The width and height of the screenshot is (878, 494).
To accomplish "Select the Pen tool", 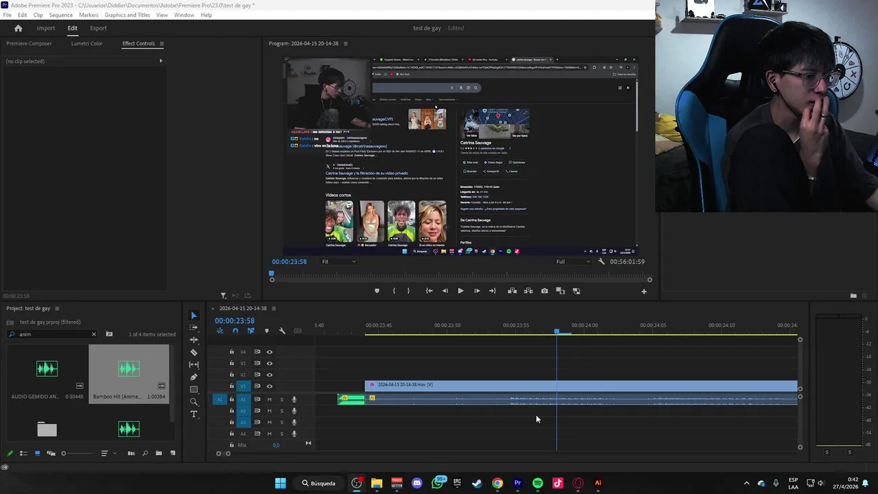I will (x=194, y=377).
